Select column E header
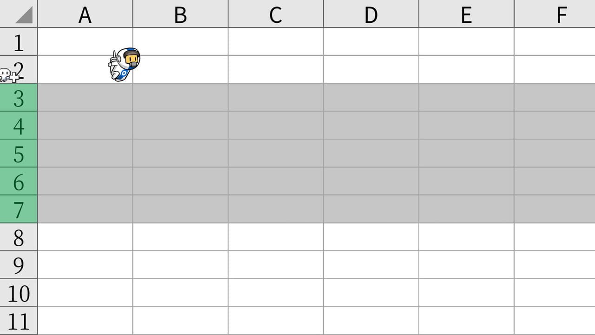Screen dimensions: 595x335 click(466, 14)
